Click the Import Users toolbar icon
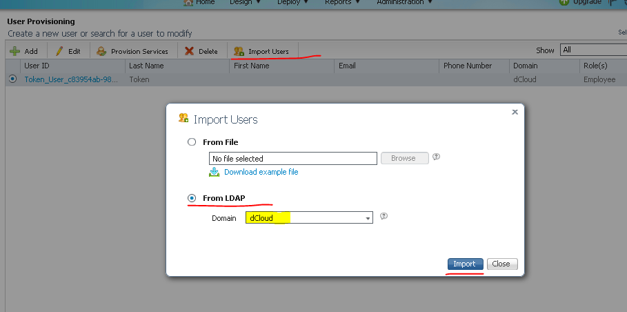627x312 pixels. tap(239, 51)
